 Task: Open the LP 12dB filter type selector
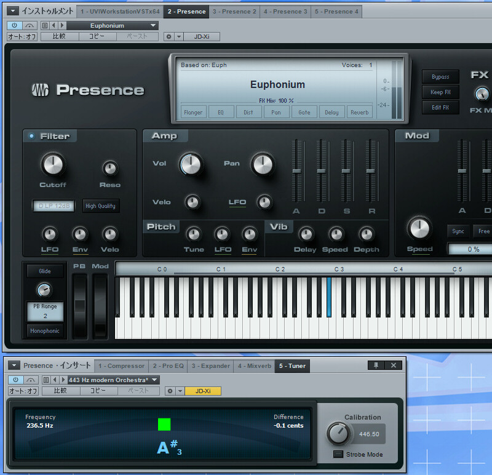(x=54, y=206)
